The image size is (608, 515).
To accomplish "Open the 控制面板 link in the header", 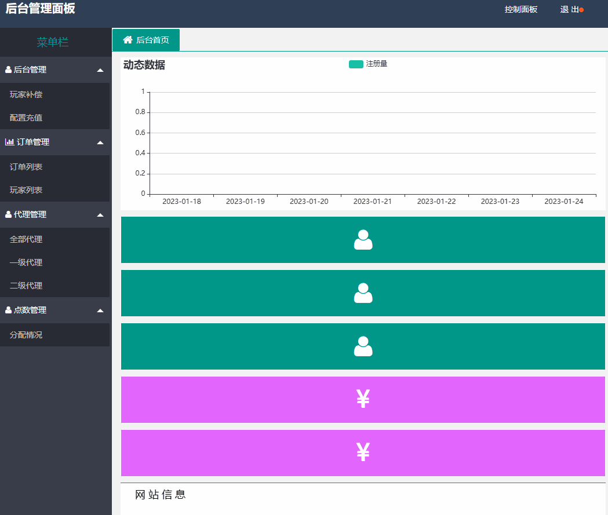I will (x=520, y=9).
